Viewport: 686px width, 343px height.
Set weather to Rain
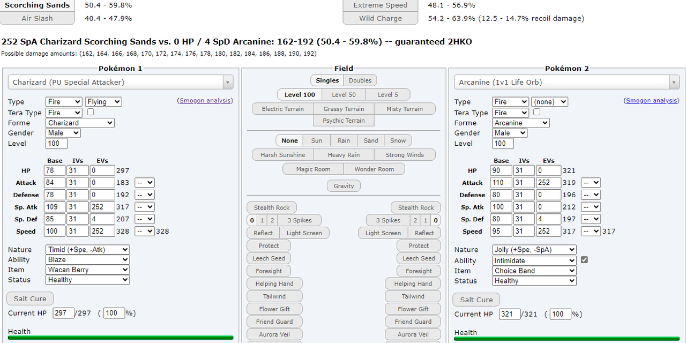344,140
